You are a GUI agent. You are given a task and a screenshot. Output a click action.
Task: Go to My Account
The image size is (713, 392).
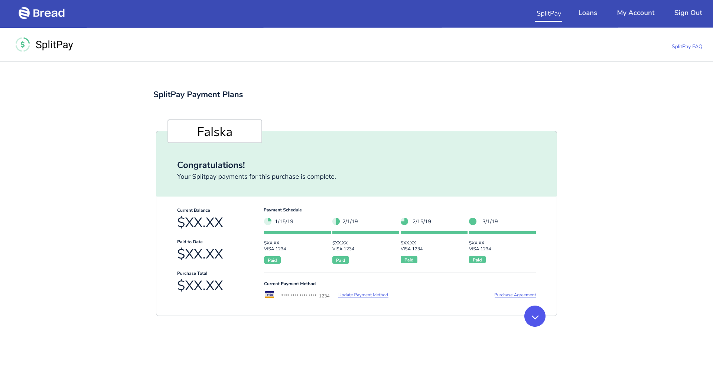[x=636, y=13]
